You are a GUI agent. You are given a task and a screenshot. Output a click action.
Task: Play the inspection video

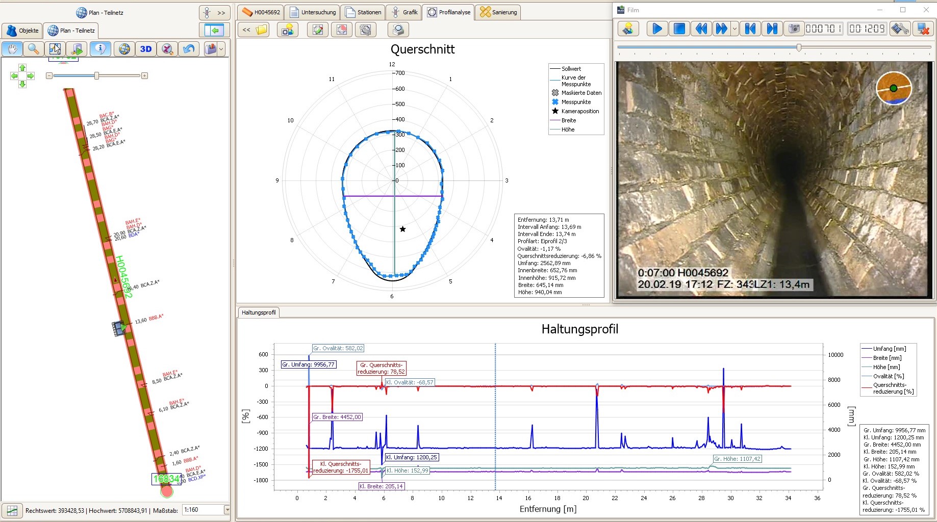(x=657, y=29)
